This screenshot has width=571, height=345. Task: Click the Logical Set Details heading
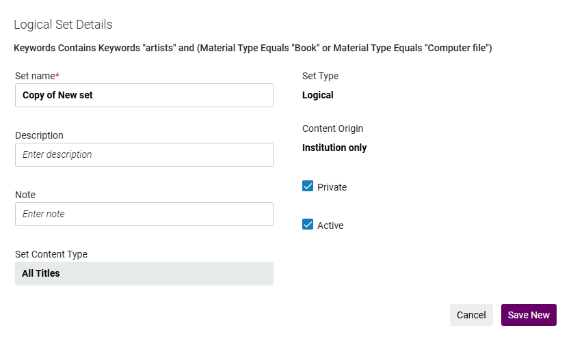point(63,25)
